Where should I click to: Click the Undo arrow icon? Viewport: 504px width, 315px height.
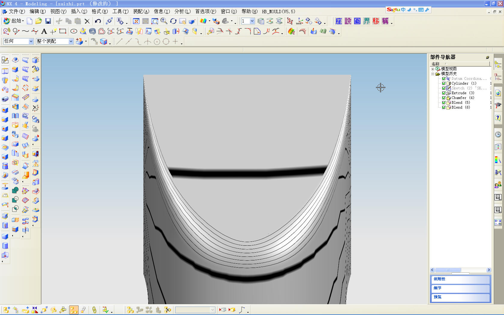(98, 21)
